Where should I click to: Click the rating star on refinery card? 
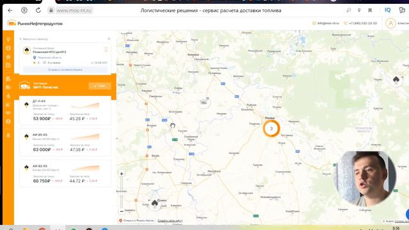point(34,63)
